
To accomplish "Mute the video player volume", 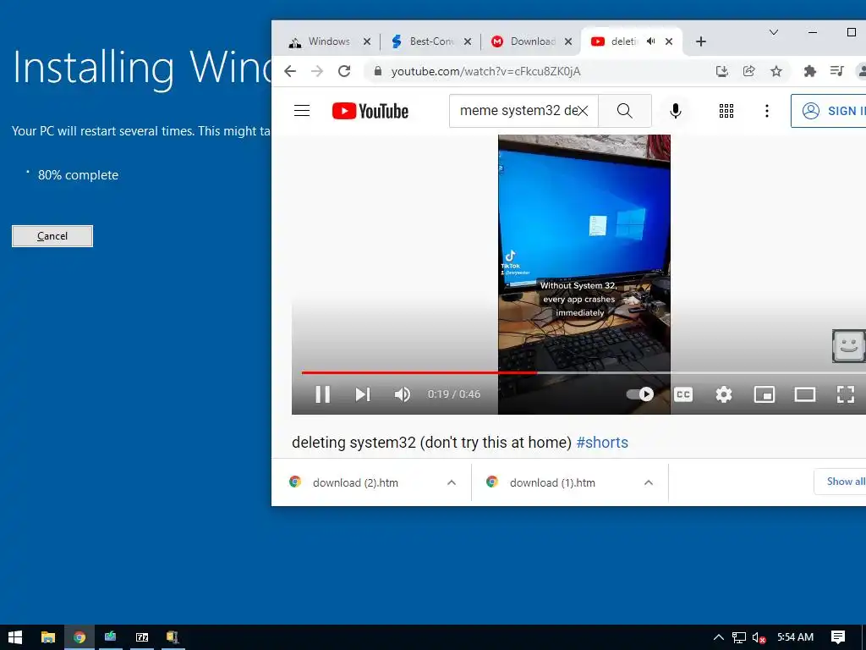I will tap(402, 394).
